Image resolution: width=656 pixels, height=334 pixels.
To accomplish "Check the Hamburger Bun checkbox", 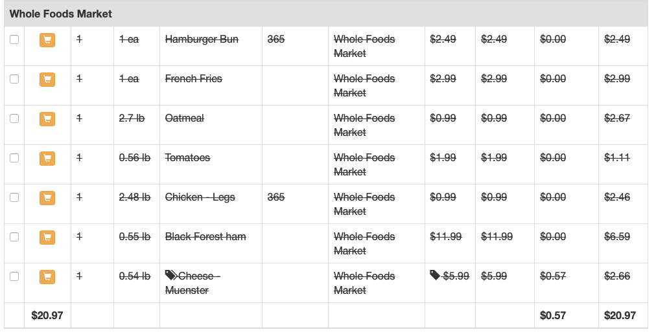I will point(14,39).
